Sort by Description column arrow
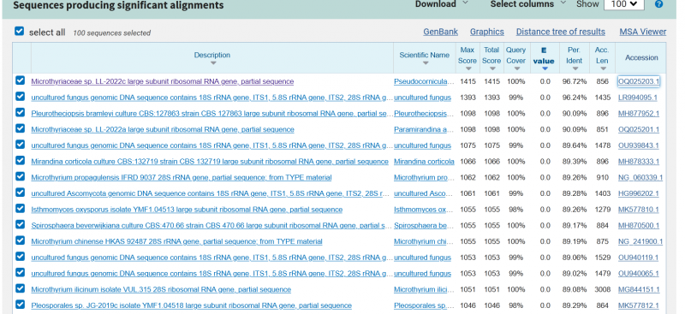 tap(212, 63)
